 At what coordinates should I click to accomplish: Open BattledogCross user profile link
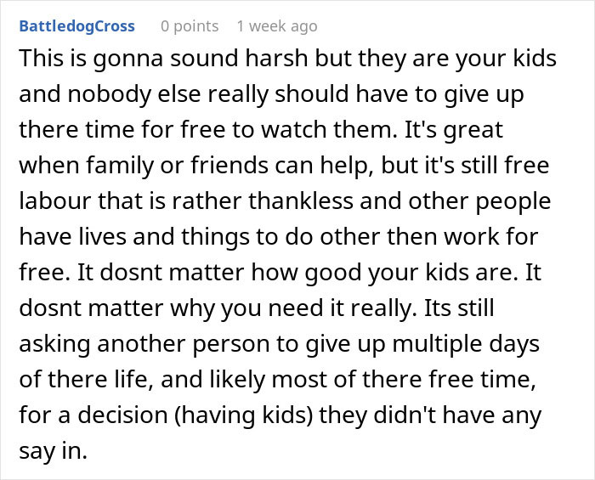click(76, 25)
